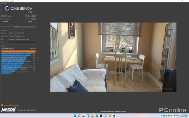Screen dimensions: 189x118
Task: Open the Help menu
Action: coord(5,3)
